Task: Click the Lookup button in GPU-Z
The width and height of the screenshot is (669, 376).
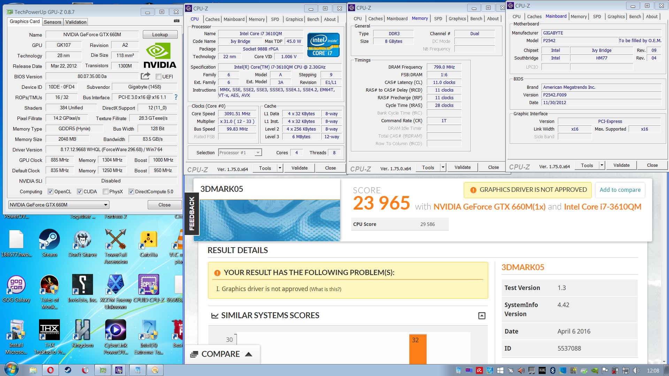Action: (160, 34)
